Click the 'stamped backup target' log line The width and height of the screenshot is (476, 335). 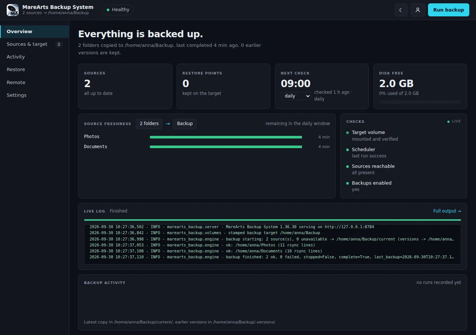coord(205,233)
